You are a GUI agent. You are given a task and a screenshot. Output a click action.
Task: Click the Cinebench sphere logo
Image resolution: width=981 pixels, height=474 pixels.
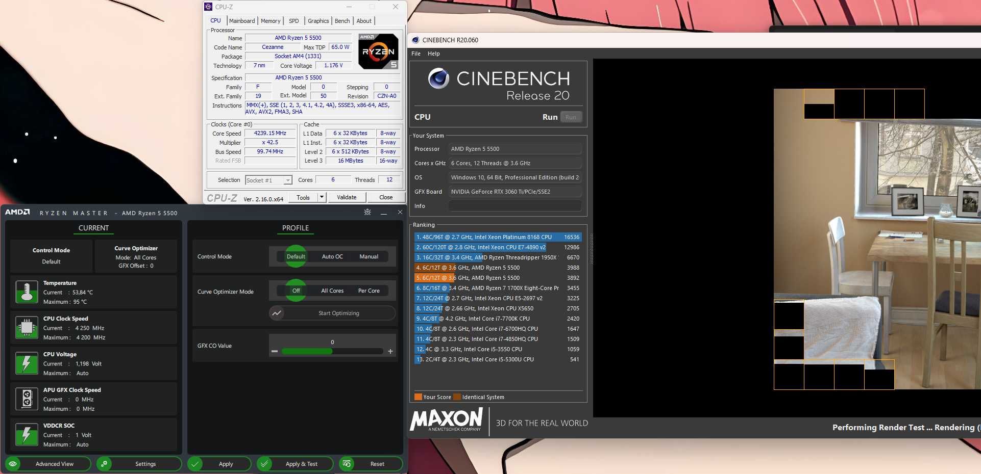point(438,78)
